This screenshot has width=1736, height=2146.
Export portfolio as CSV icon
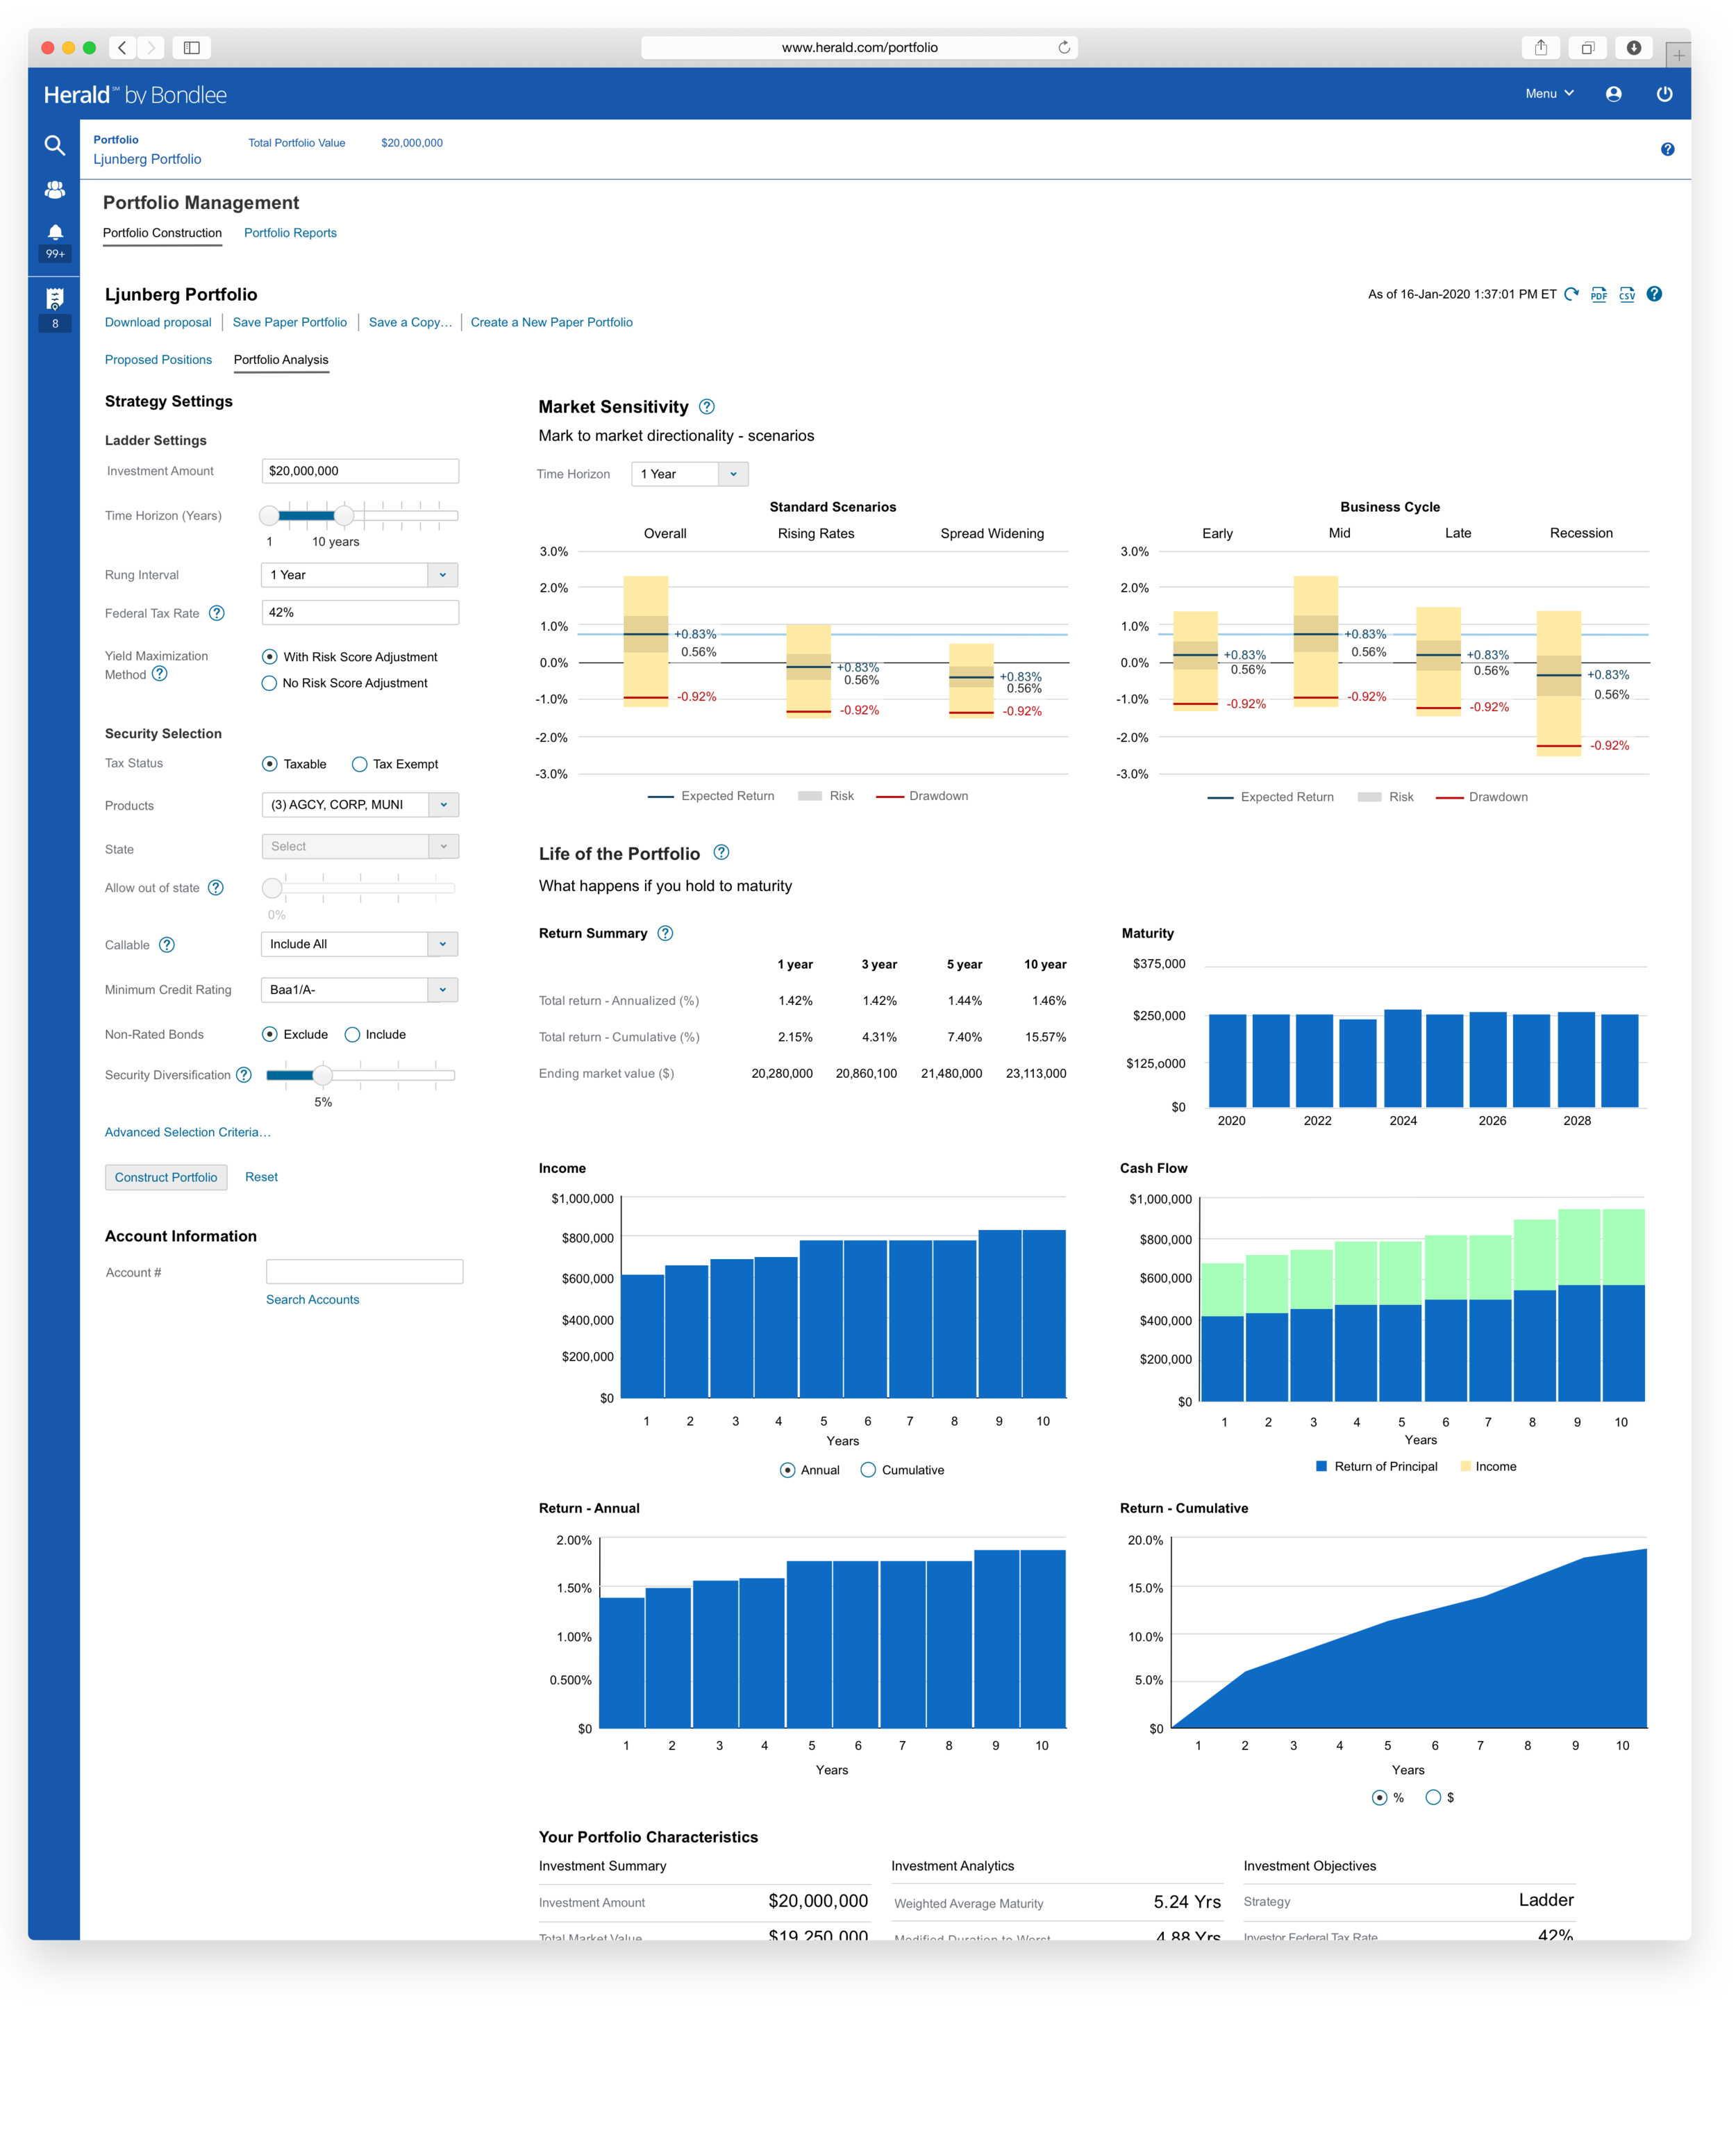[1627, 294]
